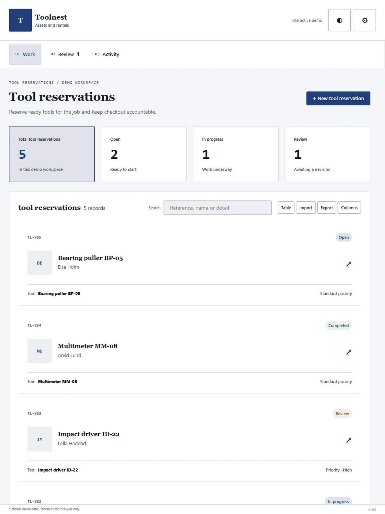This screenshot has height=514, width=385.
Task: Open the Impact driver ID-22 title
Action: click(x=89, y=434)
